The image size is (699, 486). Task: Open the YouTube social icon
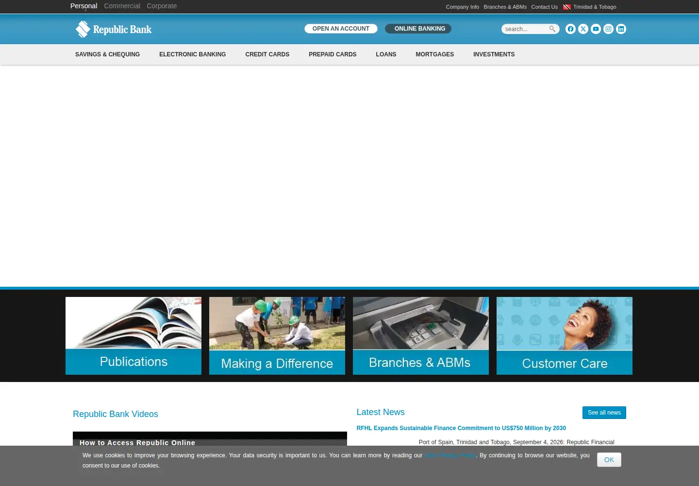(x=596, y=29)
